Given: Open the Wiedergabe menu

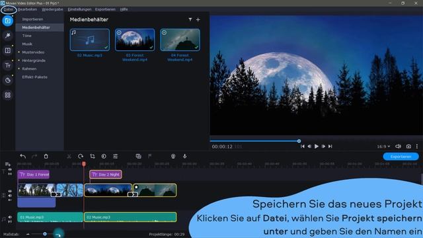Looking at the screenshot, I should point(52,9).
